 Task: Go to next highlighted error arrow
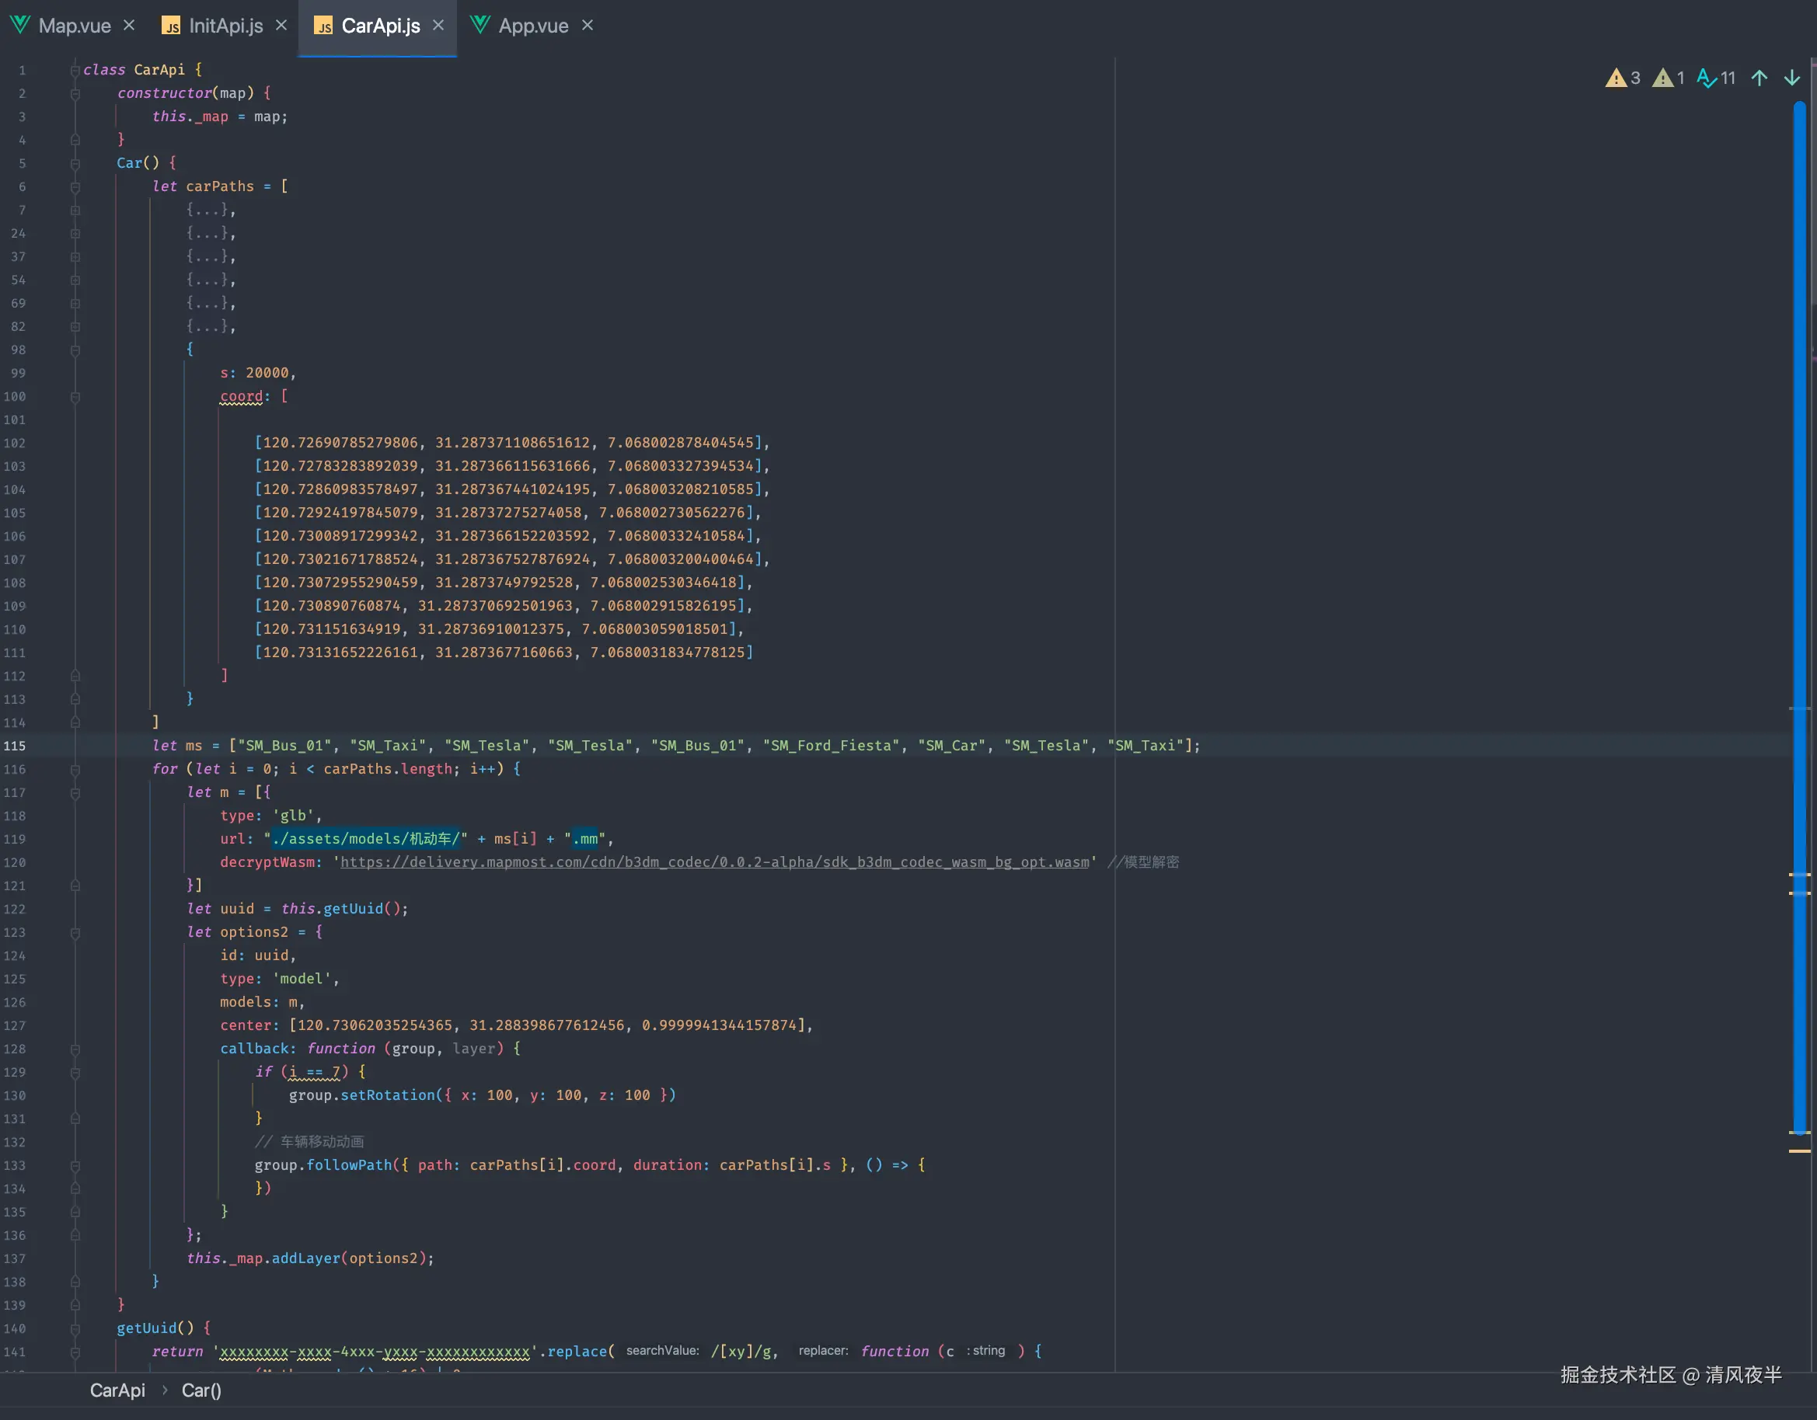click(x=1792, y=78)
